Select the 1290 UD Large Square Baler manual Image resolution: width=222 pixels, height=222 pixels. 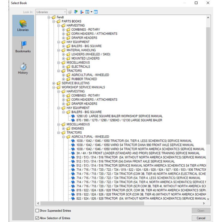(119, 116)
